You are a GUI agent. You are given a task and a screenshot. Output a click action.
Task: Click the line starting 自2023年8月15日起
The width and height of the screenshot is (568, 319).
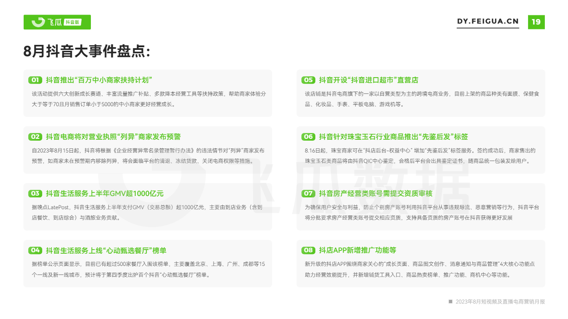coord(148,150)
